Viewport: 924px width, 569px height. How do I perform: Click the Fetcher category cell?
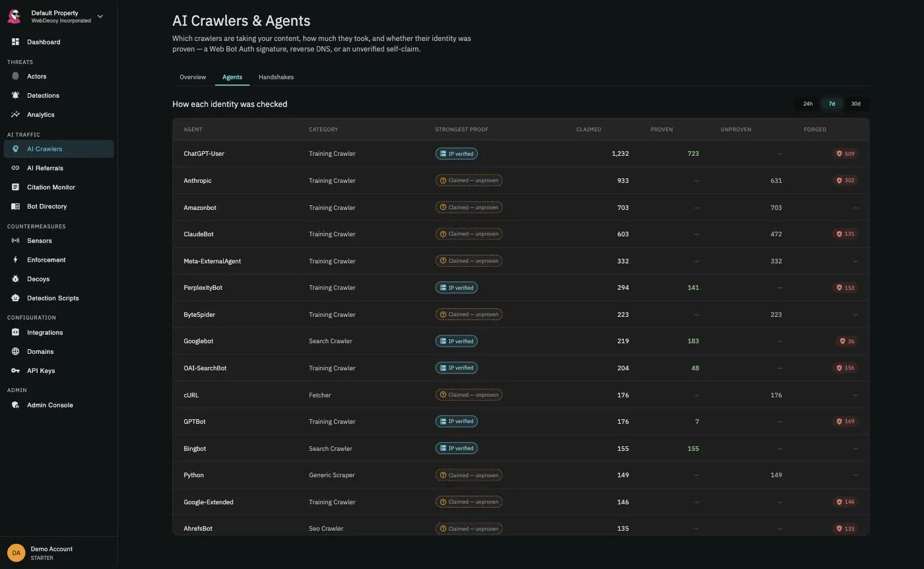pos(320,395)
